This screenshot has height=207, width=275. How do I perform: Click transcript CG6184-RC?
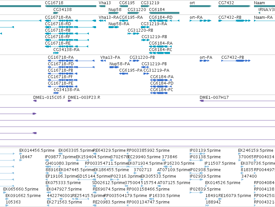161,50
